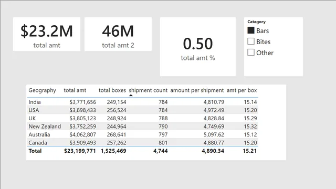Click USA total amt $3,898,433
Image resolution: width=336 pixels, height=189 pixels.
[x=83, y=110]
